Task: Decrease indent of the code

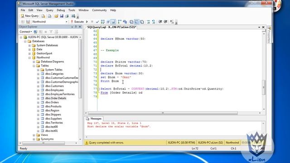Action: click(x=160, y=22)
